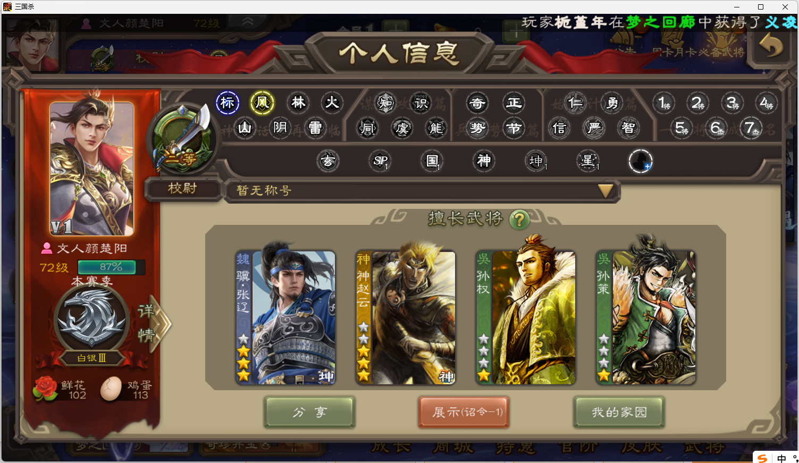Open the 暂无称号 title dropdown
Image resolution: width=799 pixels, height=463 pixels.
pyautogui.click(x=423, y=190)
